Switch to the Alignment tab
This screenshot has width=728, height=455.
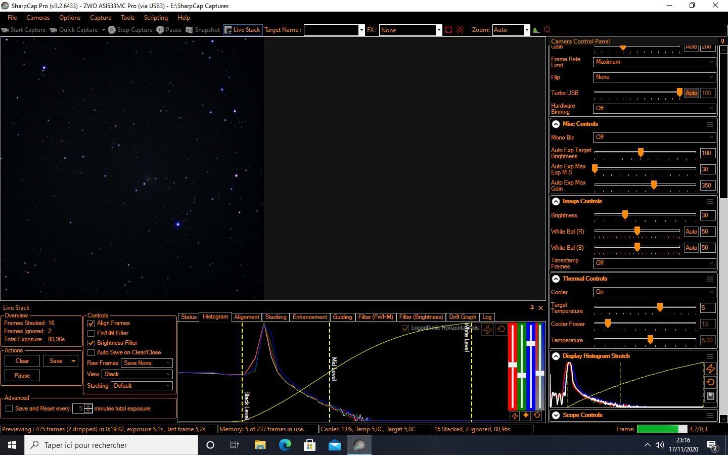coord(247,317)
